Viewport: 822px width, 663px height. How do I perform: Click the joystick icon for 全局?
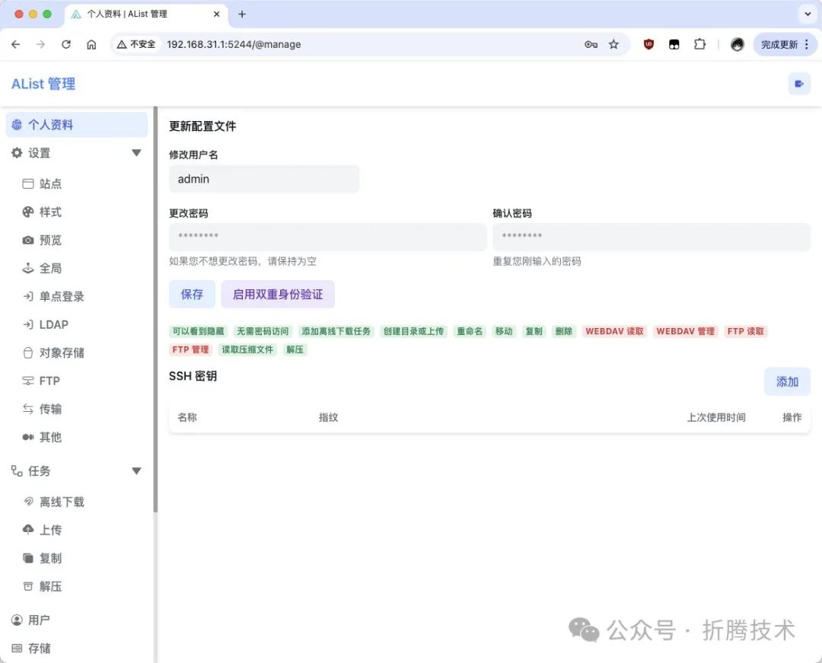(x=28, y=269)
